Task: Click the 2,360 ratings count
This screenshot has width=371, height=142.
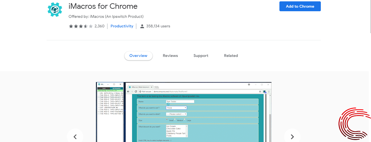Action: pyautogui.click(x=99, y=26)
